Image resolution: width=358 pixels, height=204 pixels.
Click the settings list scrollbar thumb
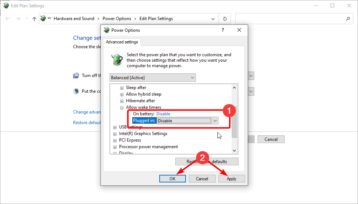pyautogui.click(x=234, y=122)
